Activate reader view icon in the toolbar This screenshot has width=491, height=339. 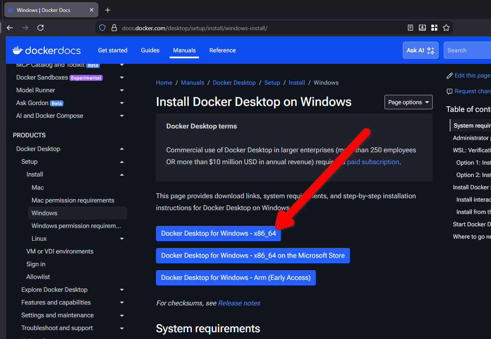point(410,27)
